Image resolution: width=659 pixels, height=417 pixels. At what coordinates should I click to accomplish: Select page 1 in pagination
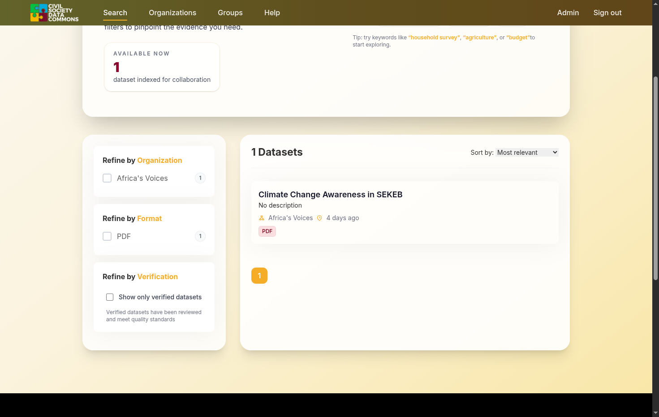coord(259,276)
